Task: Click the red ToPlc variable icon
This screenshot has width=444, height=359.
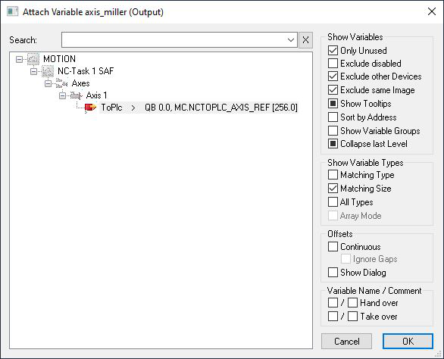Action: 90,108
